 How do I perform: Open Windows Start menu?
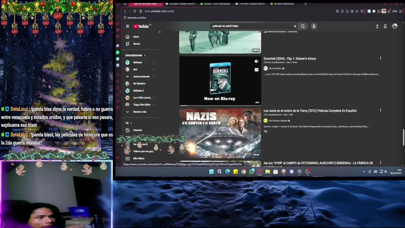pos(211,172)
